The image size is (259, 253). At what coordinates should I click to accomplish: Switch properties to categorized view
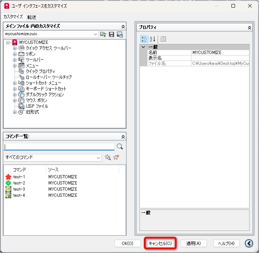[x=144, y=39]
